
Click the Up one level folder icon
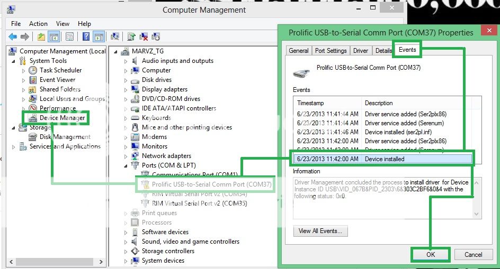pos(41,37)
